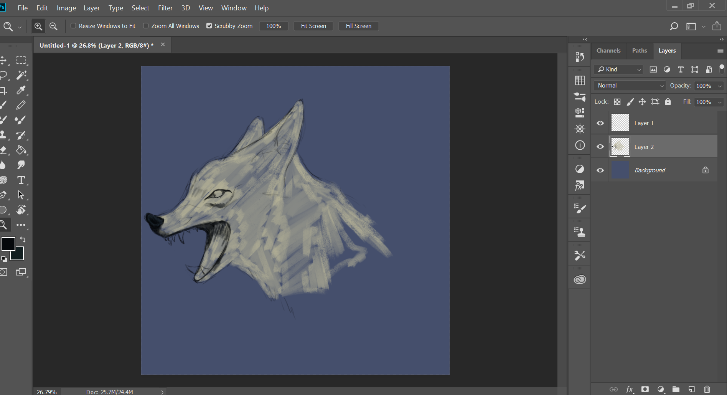Open the Image menu
The width and height of the screenshot is (727, 395).
(66, 8)
